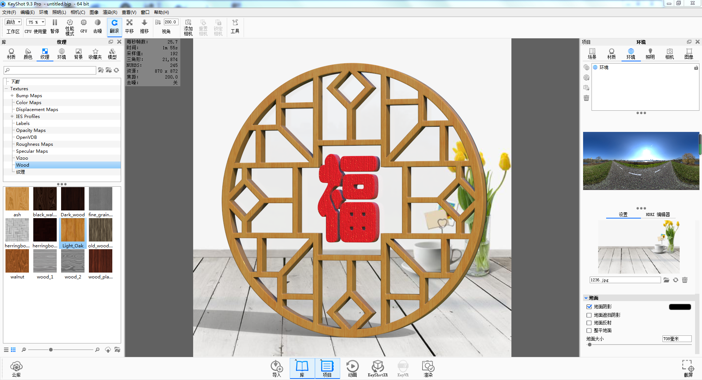Open the Render dialog
Viewport: 702px width, 380px height.
(428, 368)
